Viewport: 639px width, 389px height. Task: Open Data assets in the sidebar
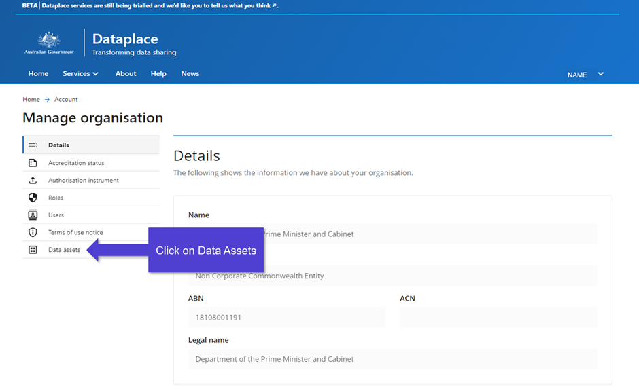91,250
